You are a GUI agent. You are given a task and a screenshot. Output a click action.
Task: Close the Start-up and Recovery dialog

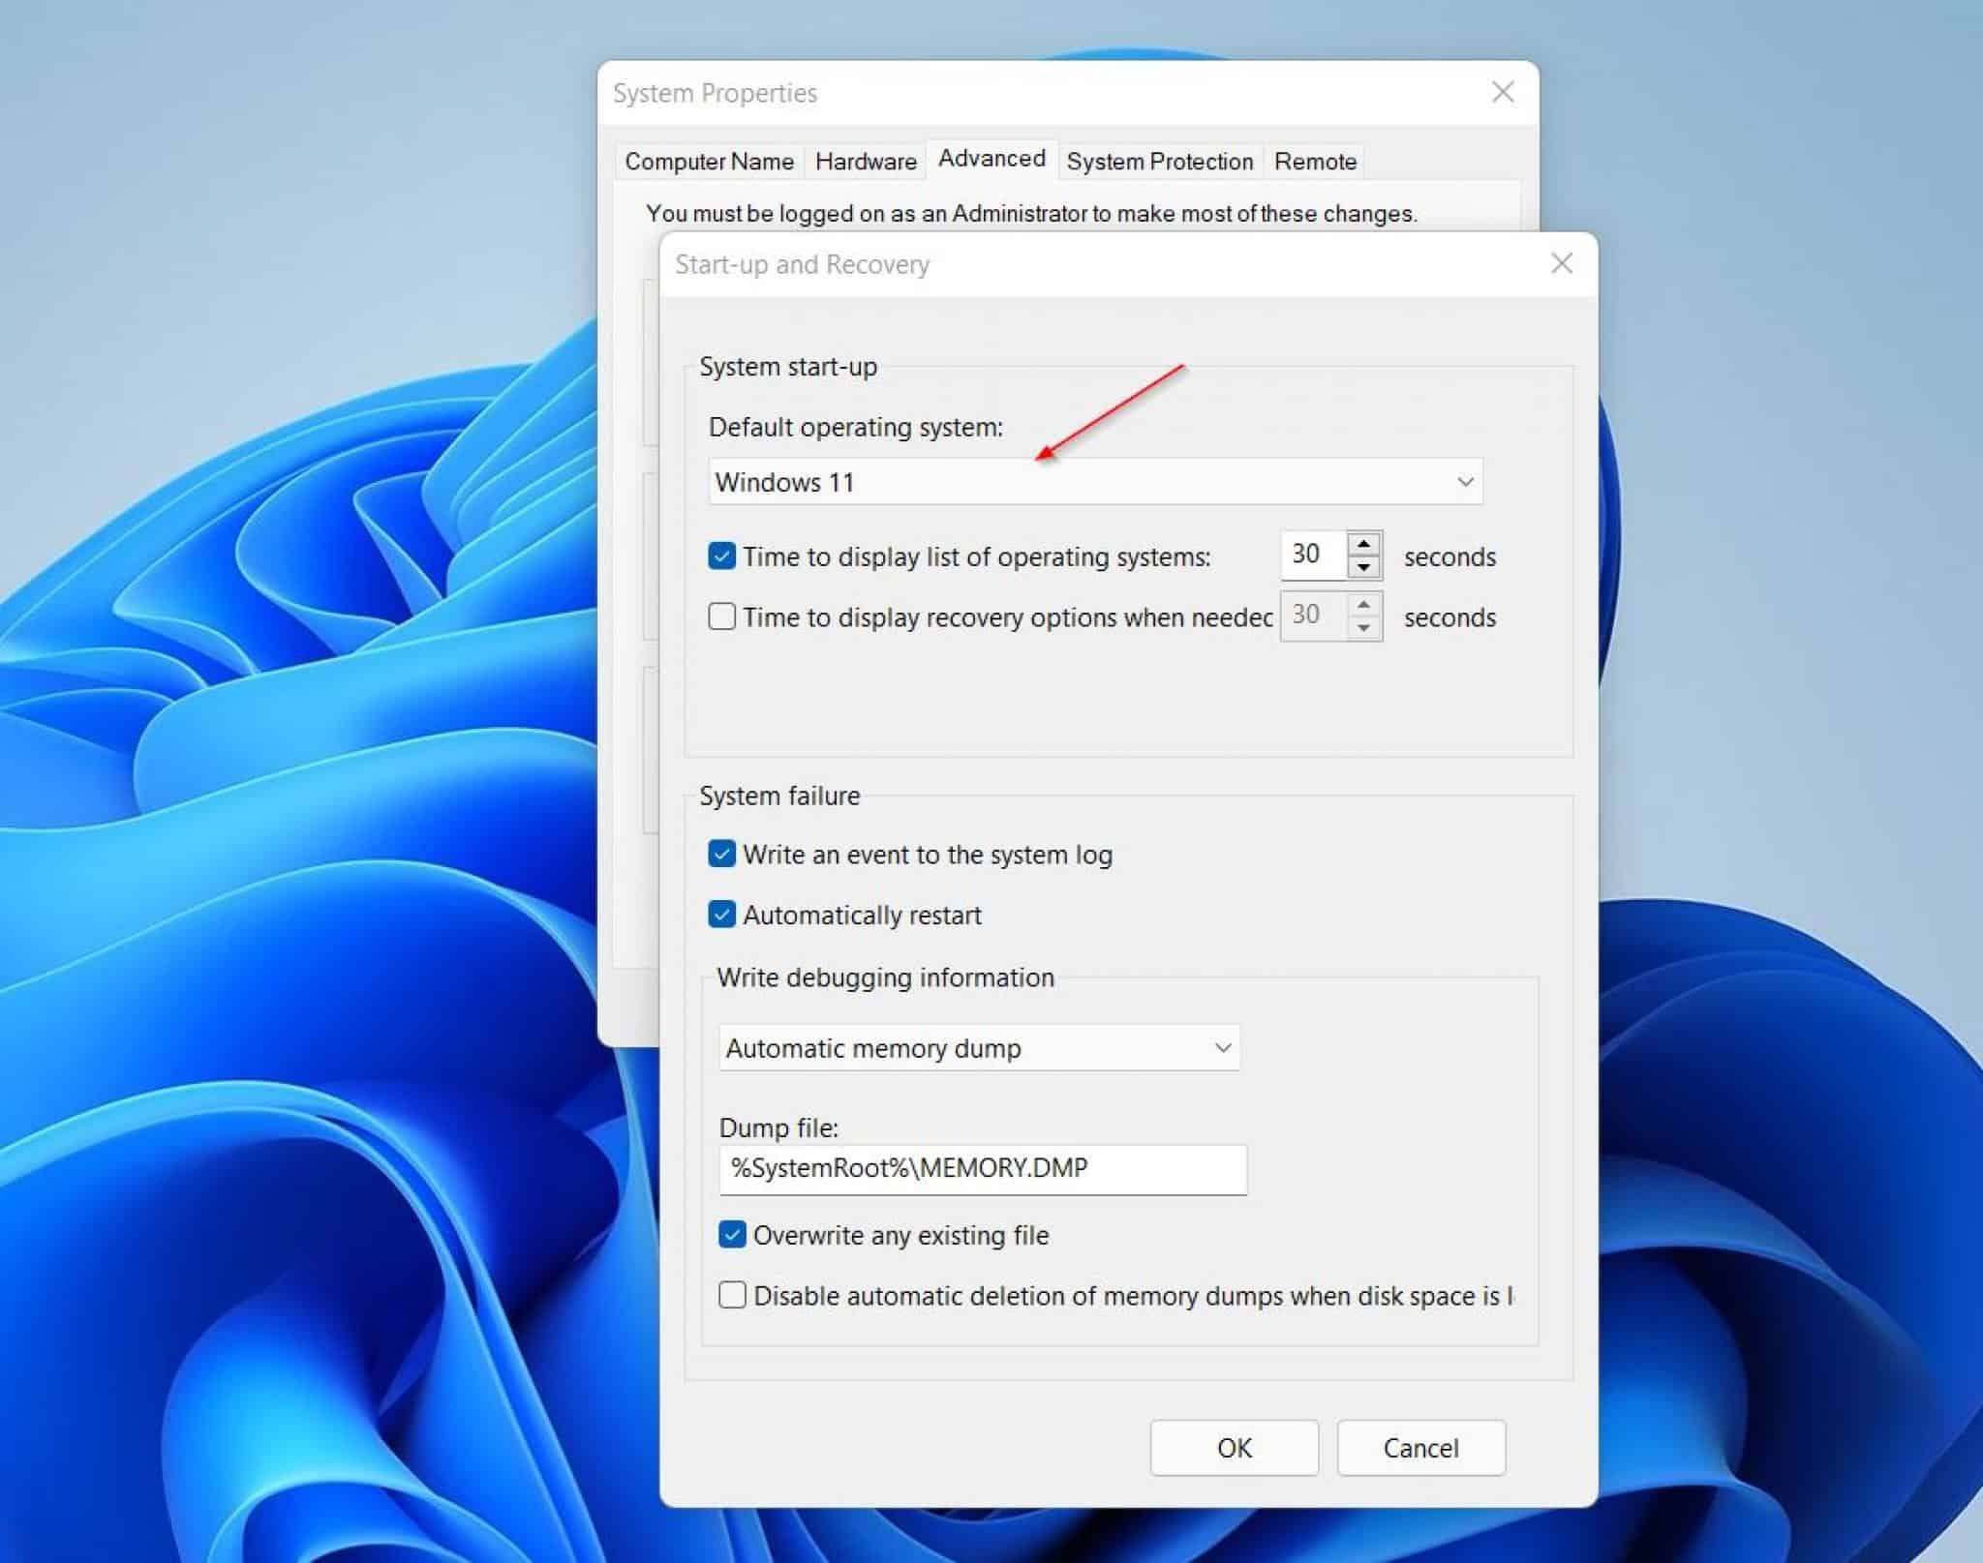(x=1561, y=263)
